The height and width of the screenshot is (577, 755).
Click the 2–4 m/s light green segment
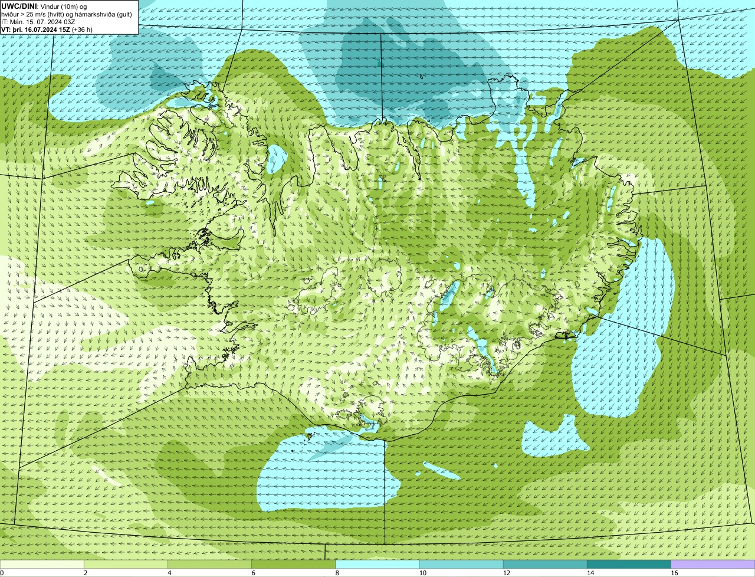pyautogui.click(x=126, y=565)
